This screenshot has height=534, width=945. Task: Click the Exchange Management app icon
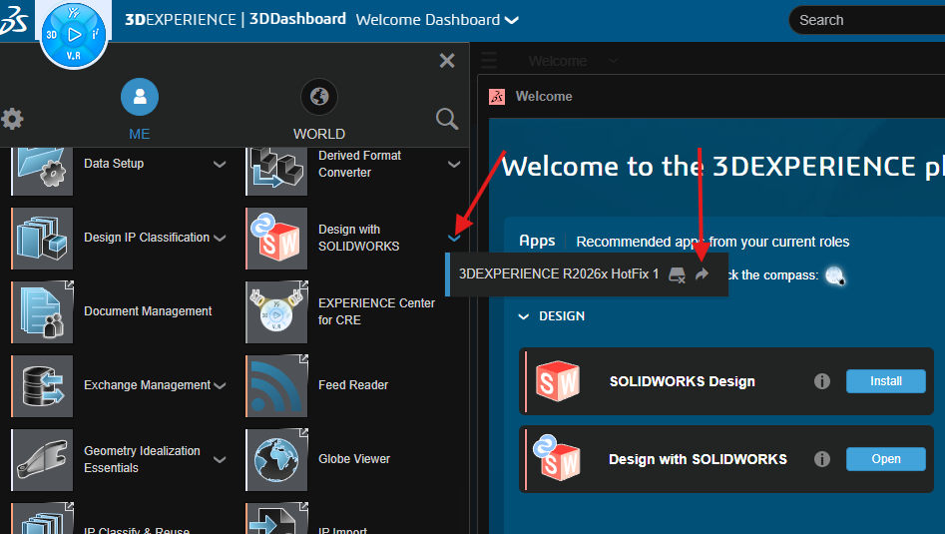click(42, 385)
